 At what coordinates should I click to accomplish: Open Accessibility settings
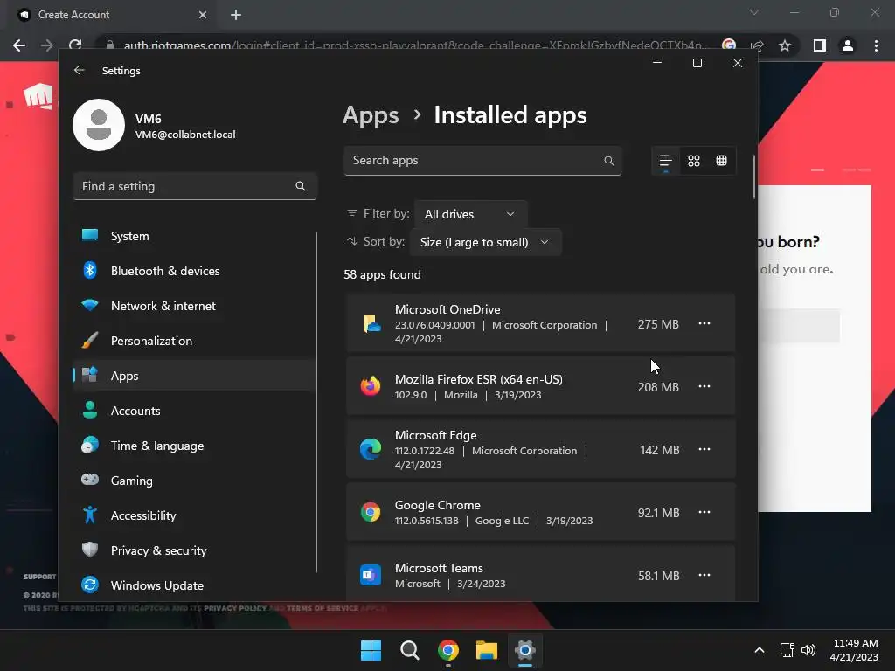[x=195, y=515]
